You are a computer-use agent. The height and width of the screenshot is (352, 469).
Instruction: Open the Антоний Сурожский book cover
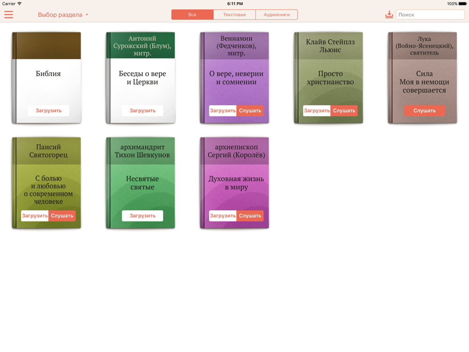pos(141,77)
